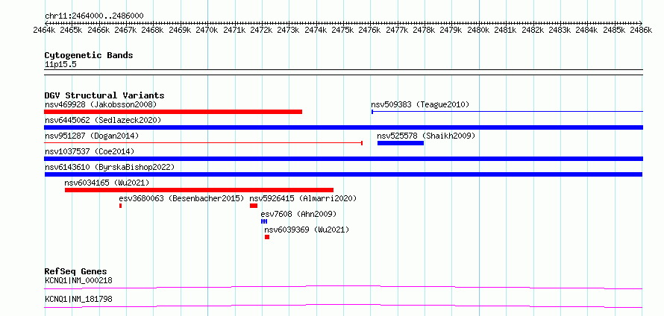664x316 pixels.
Task: Select the red nsv469928 variant bar
Action: [x=173, y=112]
